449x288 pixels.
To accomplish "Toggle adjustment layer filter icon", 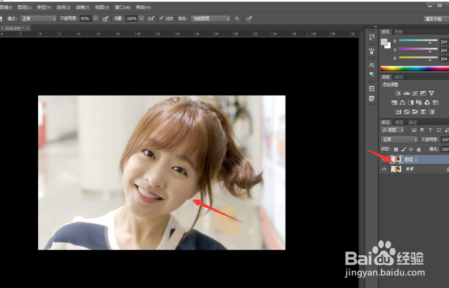I will pos(422,130).
